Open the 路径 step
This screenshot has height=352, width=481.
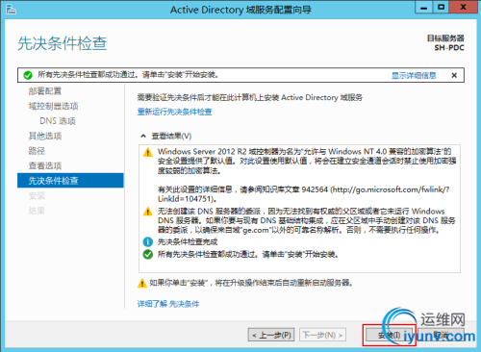[37, 151]
